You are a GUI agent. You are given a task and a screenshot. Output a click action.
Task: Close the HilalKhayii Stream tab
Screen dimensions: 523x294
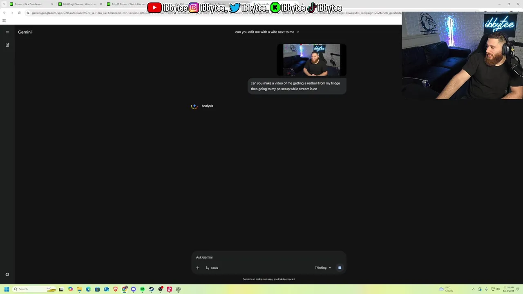pos(101,4)
